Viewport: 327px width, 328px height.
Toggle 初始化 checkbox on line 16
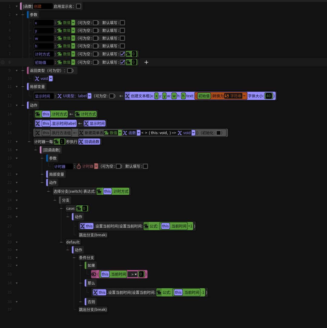[x=219, y=133]
